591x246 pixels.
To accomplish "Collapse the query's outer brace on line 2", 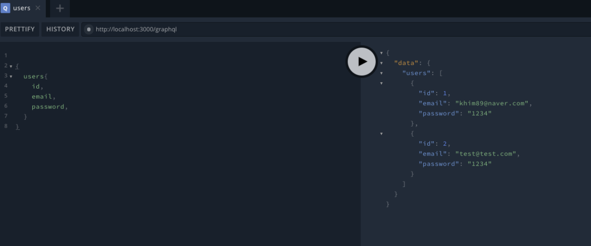I will tap(11, 66).
